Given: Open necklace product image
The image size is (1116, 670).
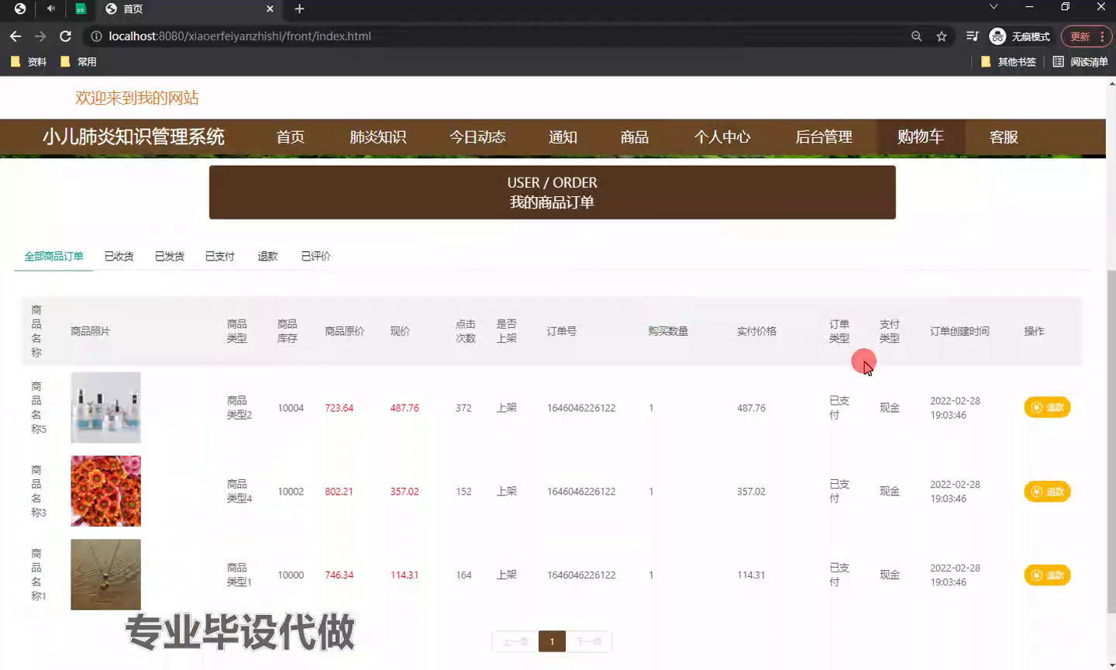Looking at the screenshot, I should click(105, 575).
